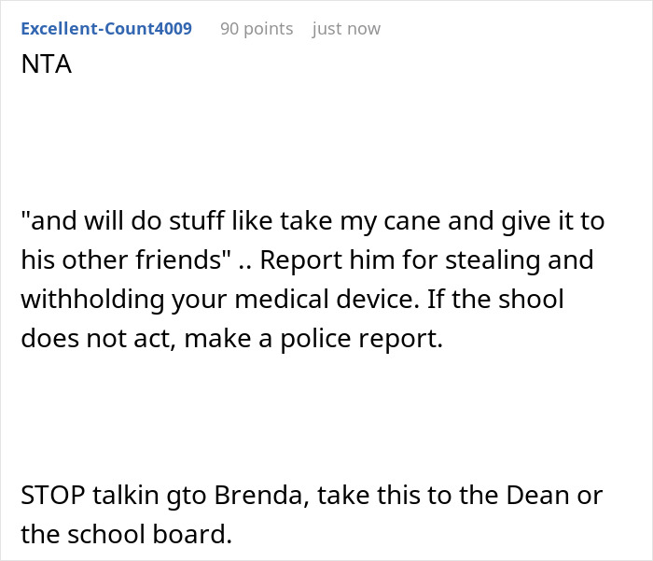Click the 90 points score
Screen dimensions: 653x561
[257, 29]
